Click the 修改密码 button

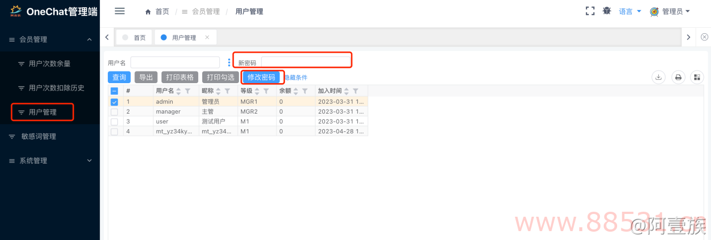(261, 77)
